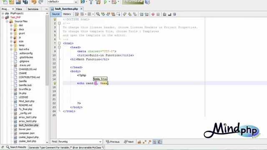This screenshot has height=150, width=267.
Task: Expand the docs folder
Action: (x=11, y=30)
